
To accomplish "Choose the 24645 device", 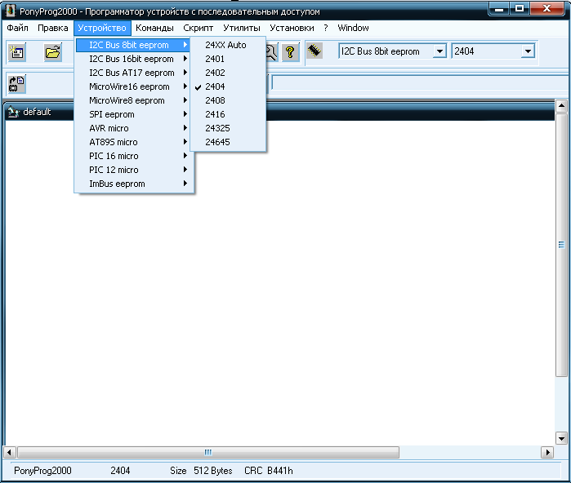I will click(228, 142).
